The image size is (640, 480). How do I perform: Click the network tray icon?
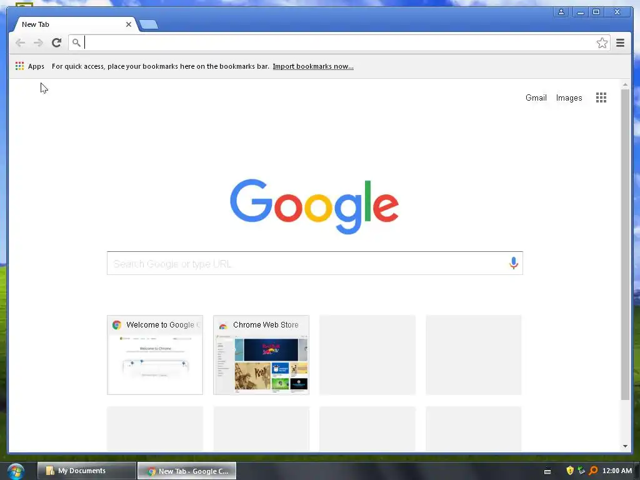(581, 471)
